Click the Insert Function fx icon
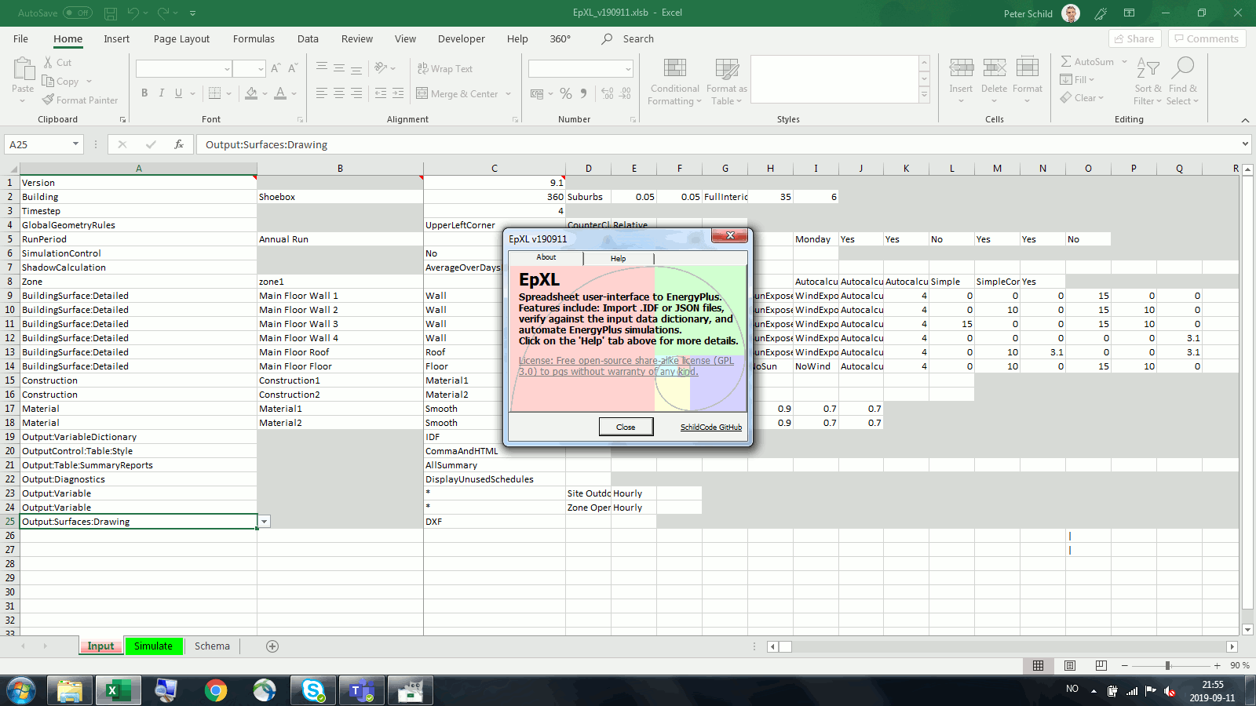This screenshot has height=706, width=1256. tap(179, 144)
